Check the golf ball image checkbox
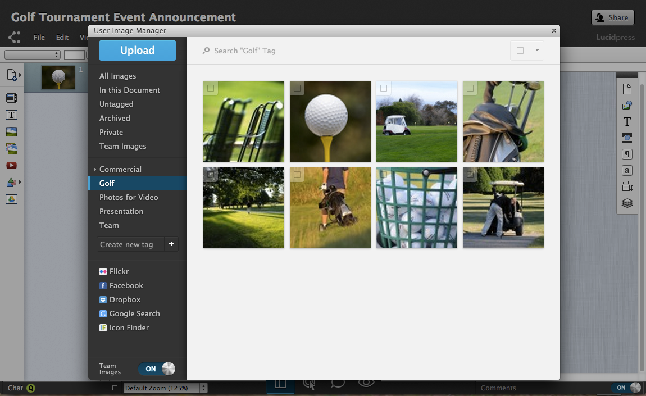Viewport: 646px width, 396px height. 297,88
